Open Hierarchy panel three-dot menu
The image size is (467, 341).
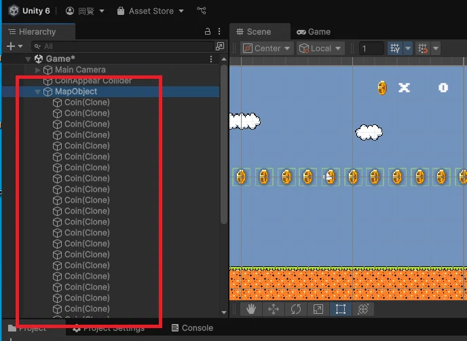pyautogui.click(x=219, y=31)
